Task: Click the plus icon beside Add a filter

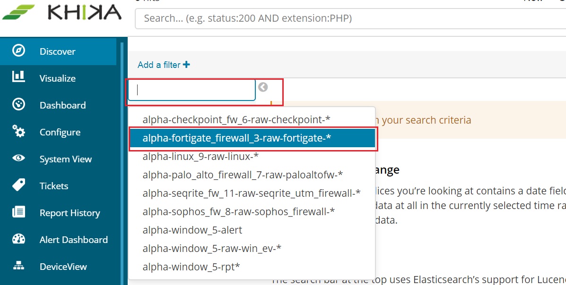Action: 186,65
